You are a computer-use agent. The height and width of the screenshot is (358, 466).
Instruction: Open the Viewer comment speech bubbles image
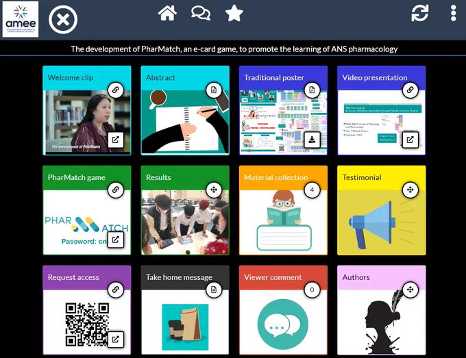click(x=282, y=324)
